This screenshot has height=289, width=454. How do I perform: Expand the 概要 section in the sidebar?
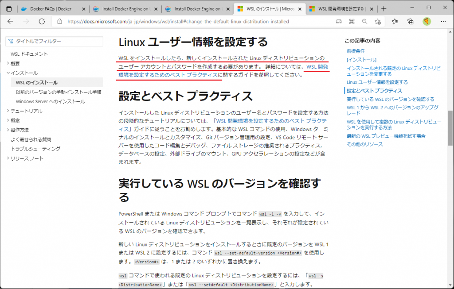pos(8,63)
